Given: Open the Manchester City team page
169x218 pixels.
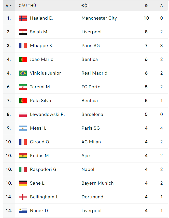Looking at the screenshot, I should (99, 18).
